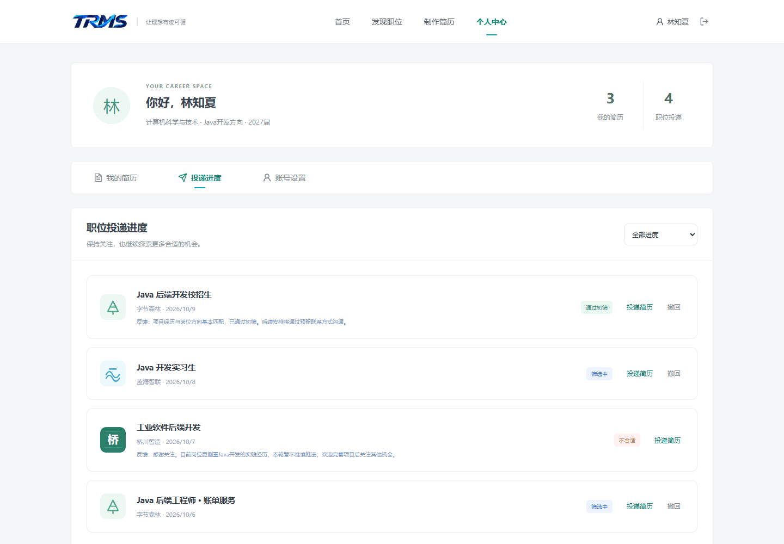Click the job title 工业软件后端开发
The width and height of the screenshot is (784, 544).
point(169,428)
